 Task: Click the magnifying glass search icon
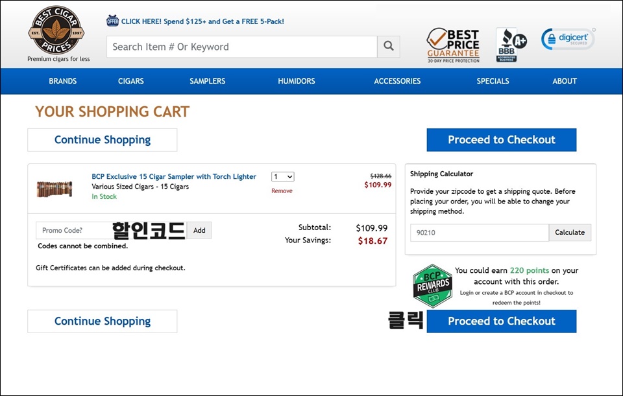389,47
